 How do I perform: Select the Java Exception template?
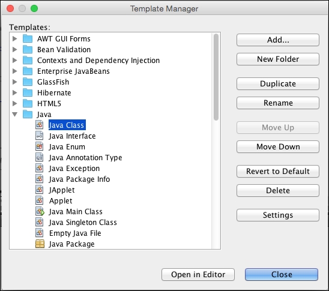[74, 169]
